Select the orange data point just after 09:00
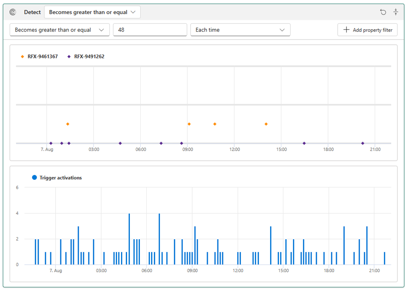This screenshot has height=295, width=410. [189, 124]
